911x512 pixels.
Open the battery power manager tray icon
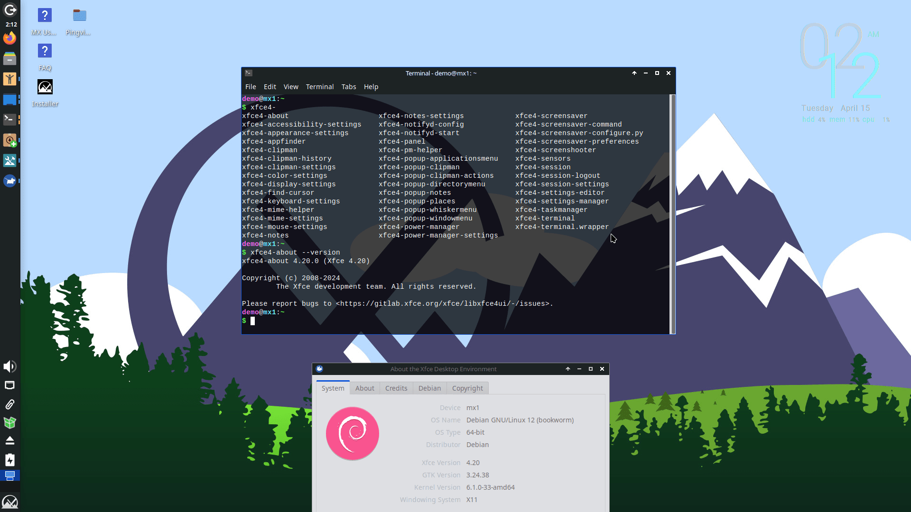(x=9, y=460)
